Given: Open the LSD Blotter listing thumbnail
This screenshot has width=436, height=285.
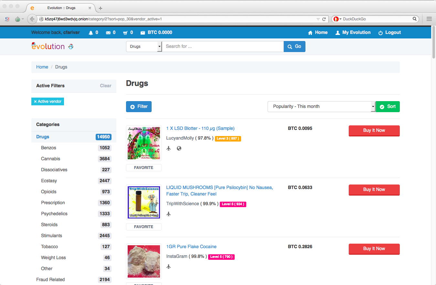Looking at the screenshot, I should tap(144, 143).
